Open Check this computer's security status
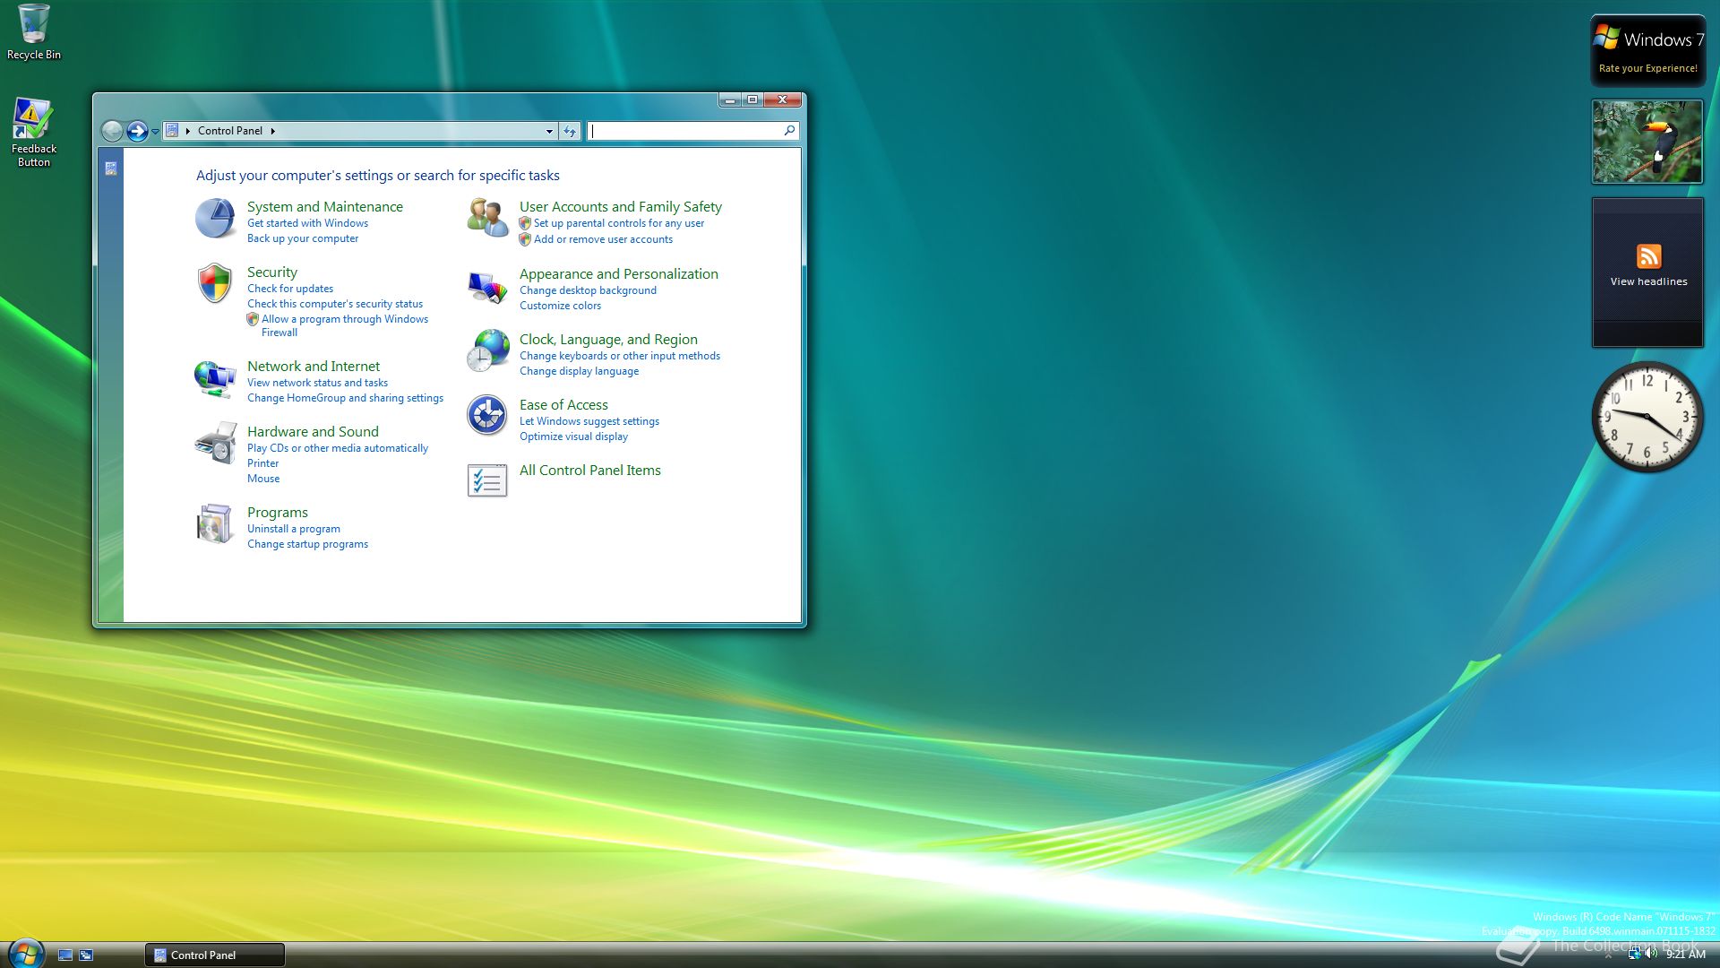The height and width of the screenshot is (968, 1720). tap(335, 304)
